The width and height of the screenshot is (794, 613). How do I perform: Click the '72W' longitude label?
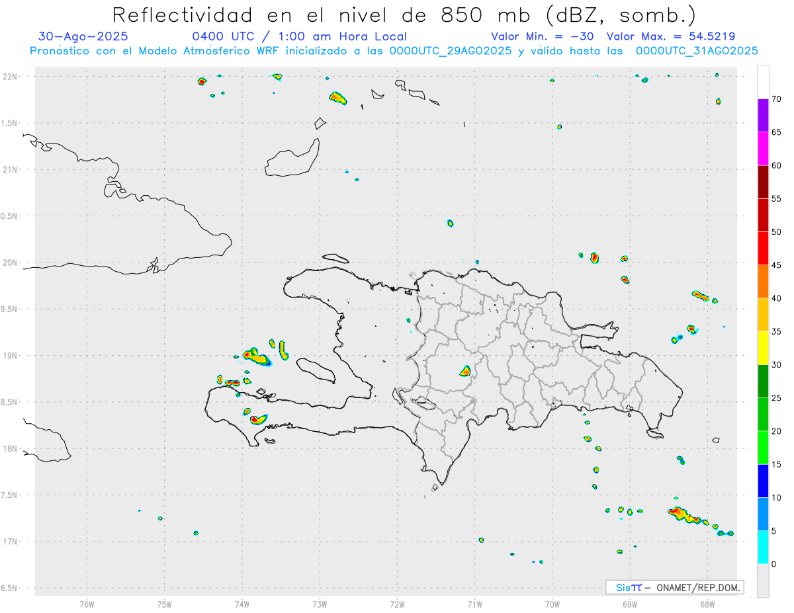pos(397,604)
